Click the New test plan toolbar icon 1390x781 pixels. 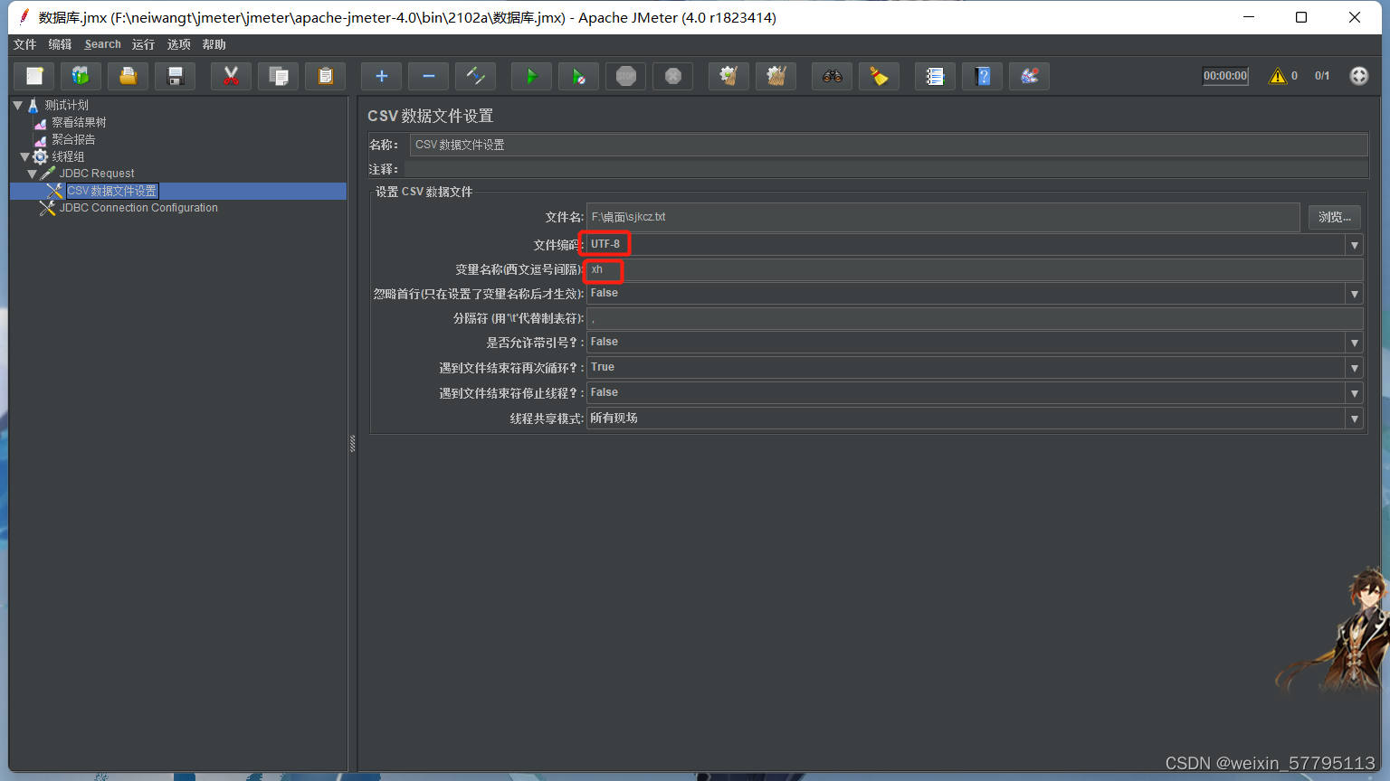[34, 76]
